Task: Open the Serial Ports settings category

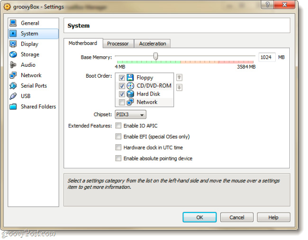Action: 33,86
